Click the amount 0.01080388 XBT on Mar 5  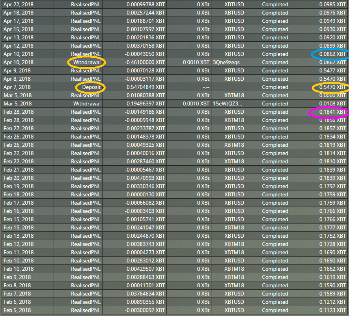pos(146,95)
